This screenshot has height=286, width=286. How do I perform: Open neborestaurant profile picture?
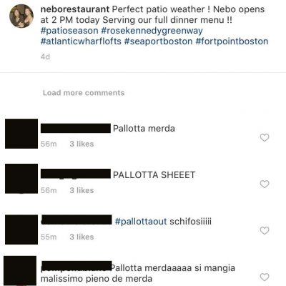21,16
